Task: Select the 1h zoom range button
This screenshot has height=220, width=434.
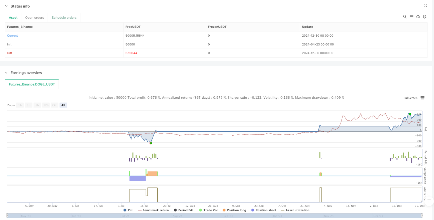Action: click(x=20, y=105)
